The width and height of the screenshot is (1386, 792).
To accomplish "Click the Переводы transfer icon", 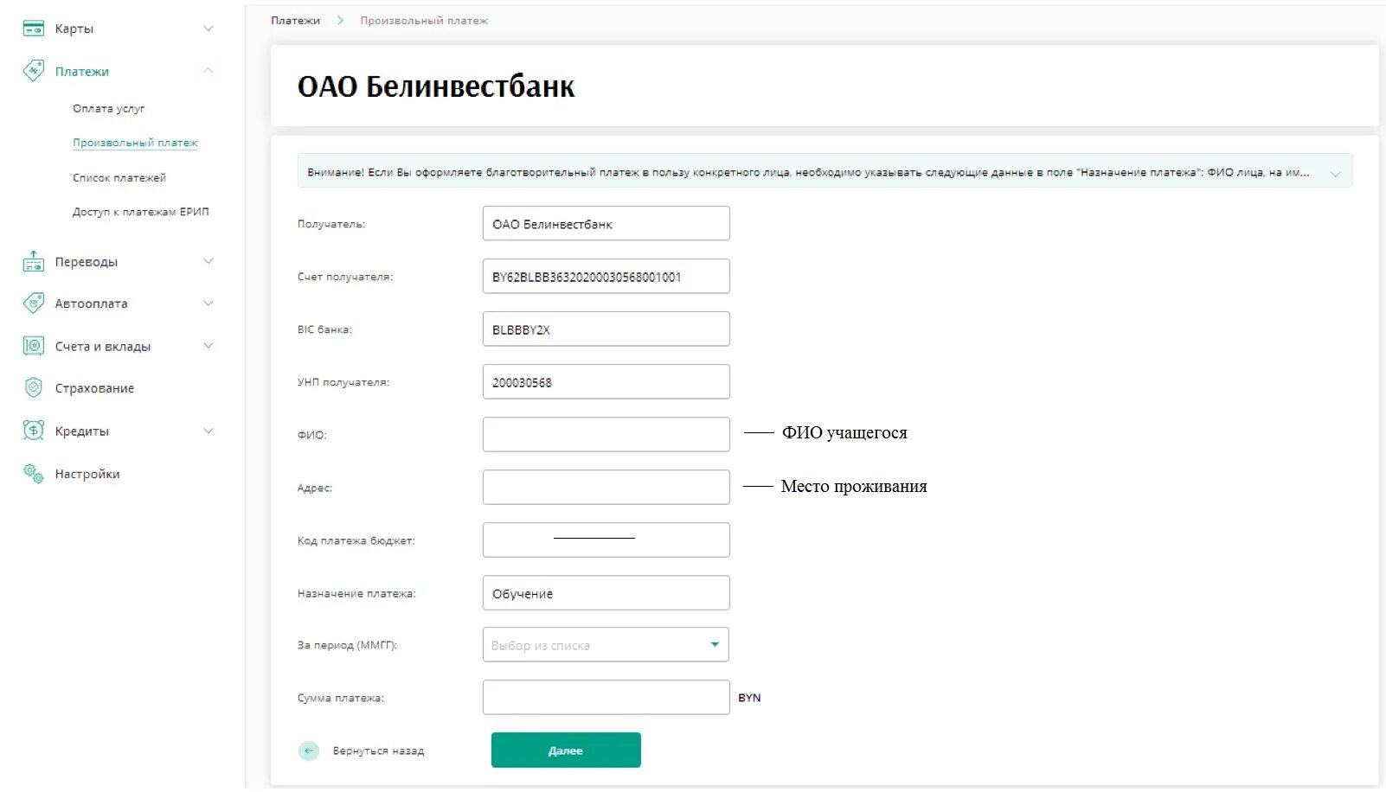I will tap(33, 261).
